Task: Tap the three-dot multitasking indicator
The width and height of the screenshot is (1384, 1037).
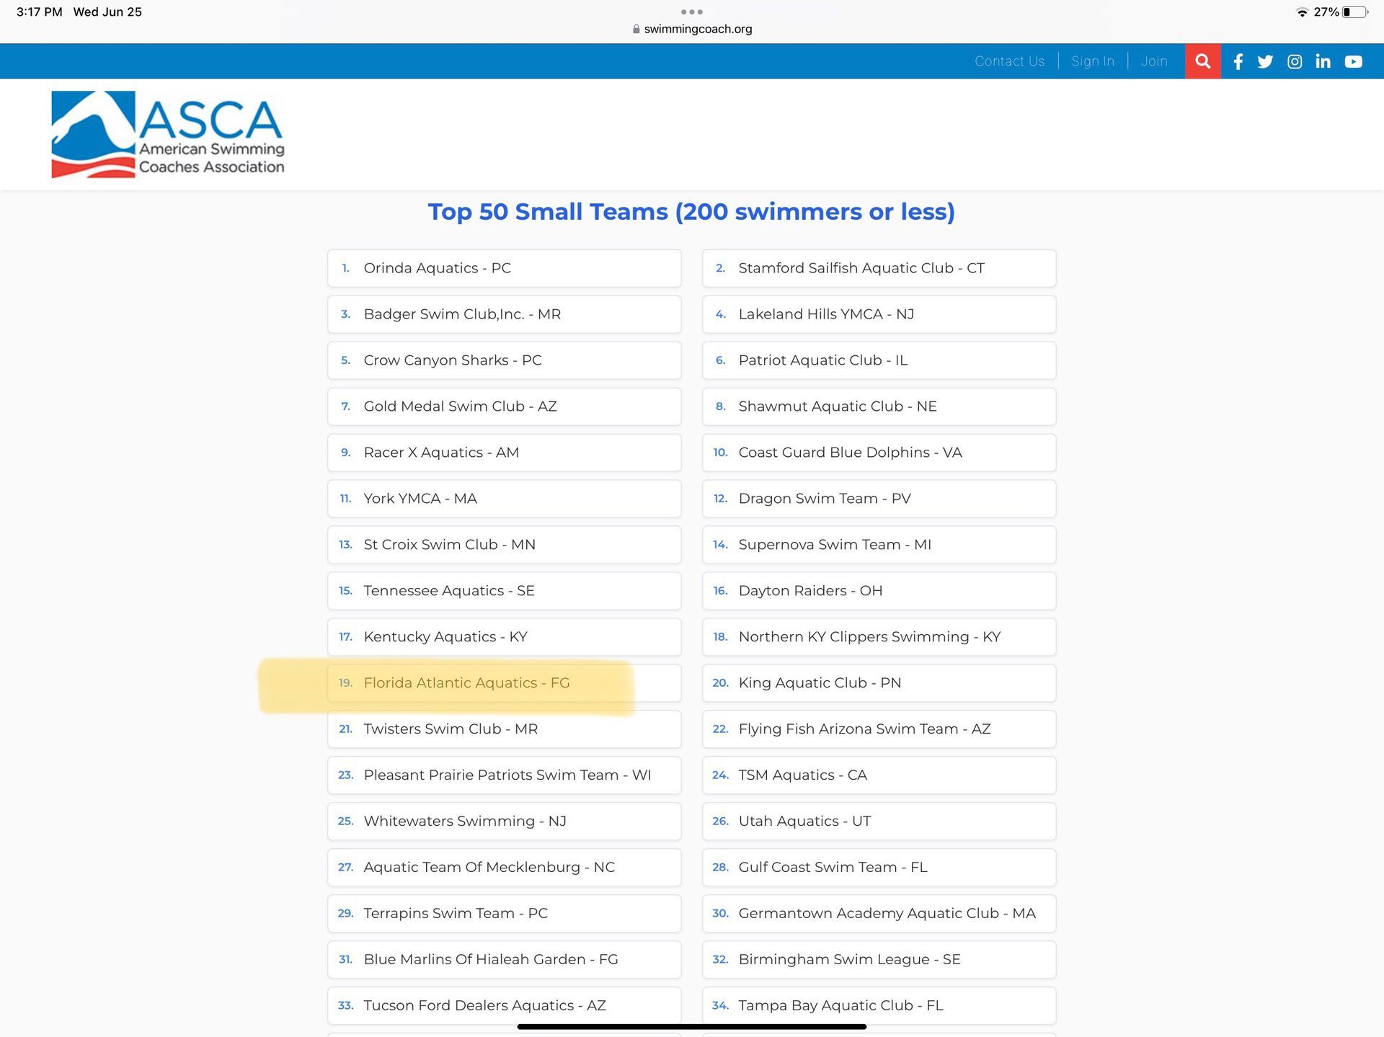Action: 691,12
